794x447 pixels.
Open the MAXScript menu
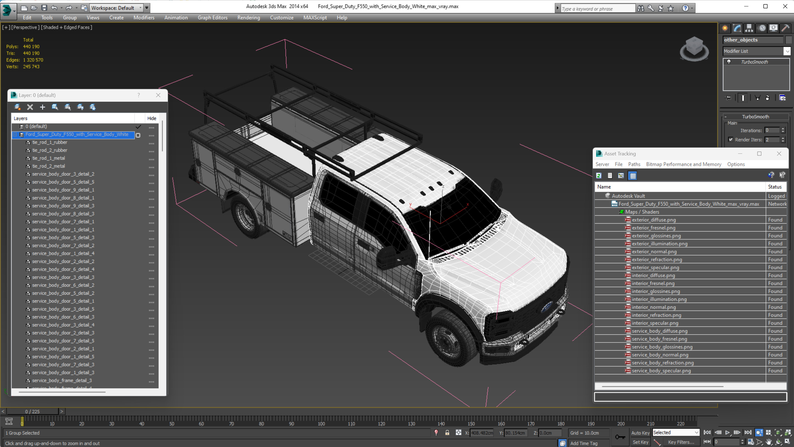coord(315,18)
